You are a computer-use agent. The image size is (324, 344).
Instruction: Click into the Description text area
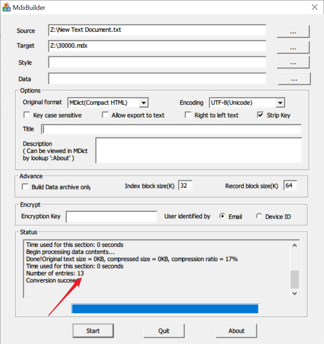[x=199, y=151]
